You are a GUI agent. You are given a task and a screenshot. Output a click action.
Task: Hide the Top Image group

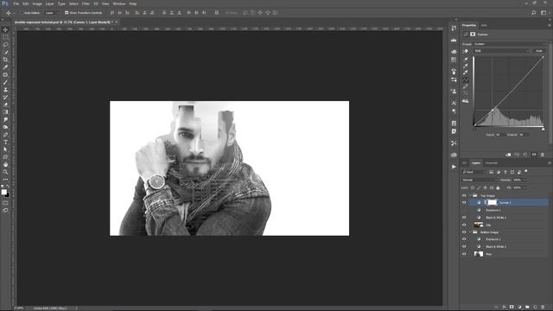464,195
